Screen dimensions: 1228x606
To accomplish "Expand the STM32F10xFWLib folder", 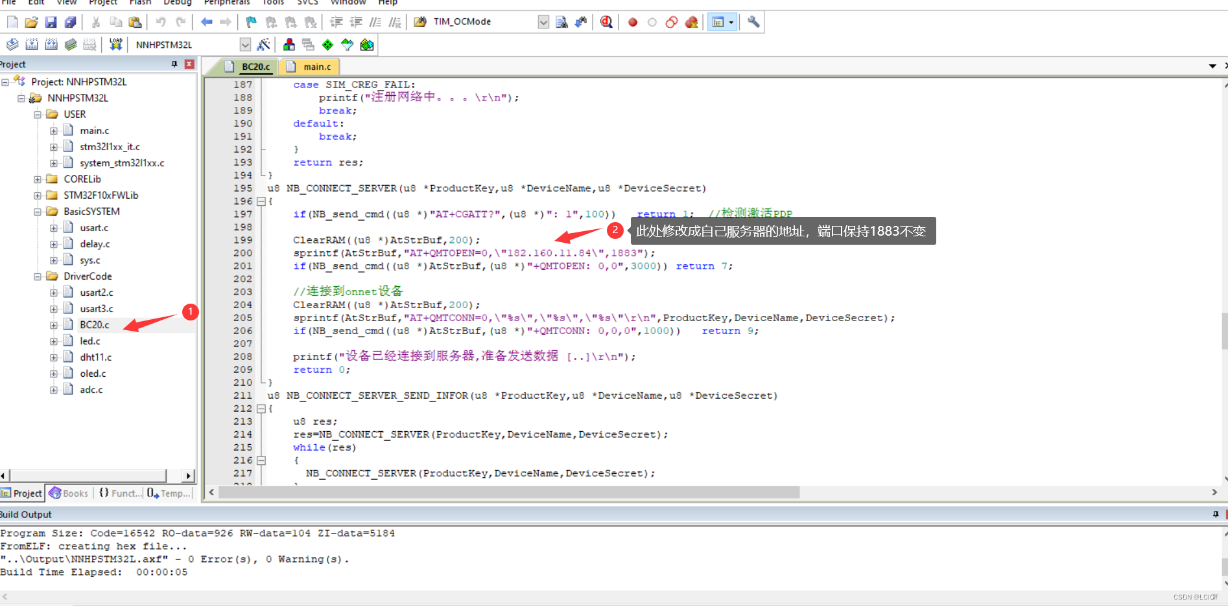I will [38, 196].
